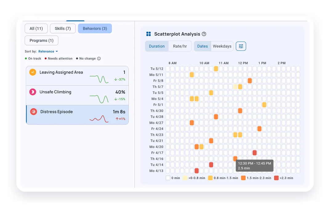Image resolution: width=330 pixels, height=208 pixels.
Task: Click the Distress Episode red sparkline
Action: tap(99, 119)
